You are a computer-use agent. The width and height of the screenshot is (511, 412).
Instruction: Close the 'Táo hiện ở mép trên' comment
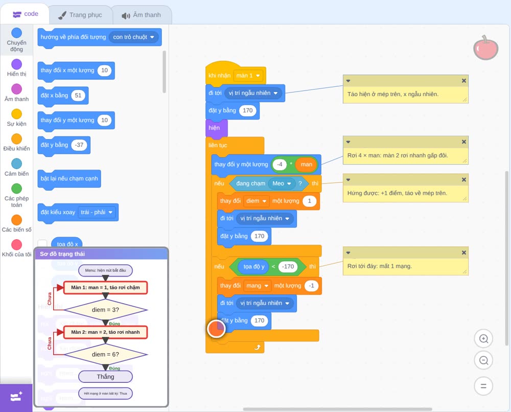point(464,81)
